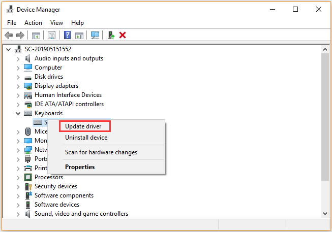Click the Properties toolbar icon

(51, 35)
